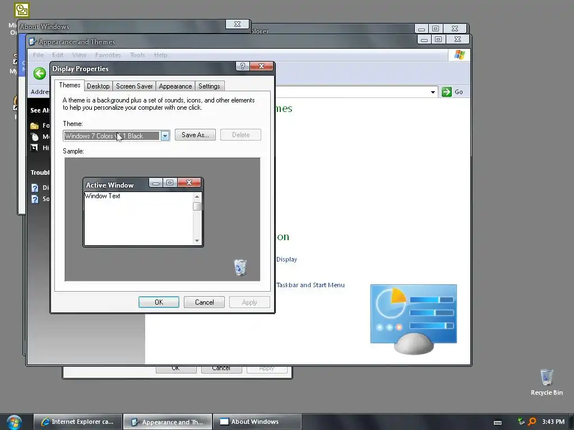574x430 pixels.
Task: Confirm with OK in Display Properties
Action: click(159, 302)
